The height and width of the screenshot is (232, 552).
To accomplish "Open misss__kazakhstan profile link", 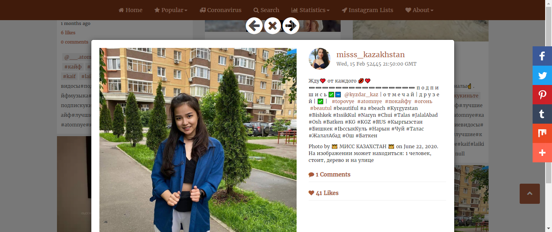I will pyautogui.click(x=371, y=55).
